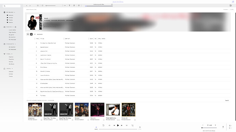Go to the previous track
Screen dimensions: 236x132
tap(114, 126)
